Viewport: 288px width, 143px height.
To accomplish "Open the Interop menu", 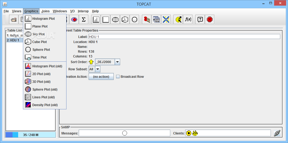I will 83,11.
